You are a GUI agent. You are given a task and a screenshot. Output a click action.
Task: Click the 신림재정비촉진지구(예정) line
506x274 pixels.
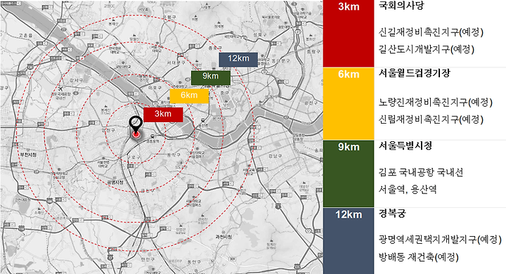431,119
